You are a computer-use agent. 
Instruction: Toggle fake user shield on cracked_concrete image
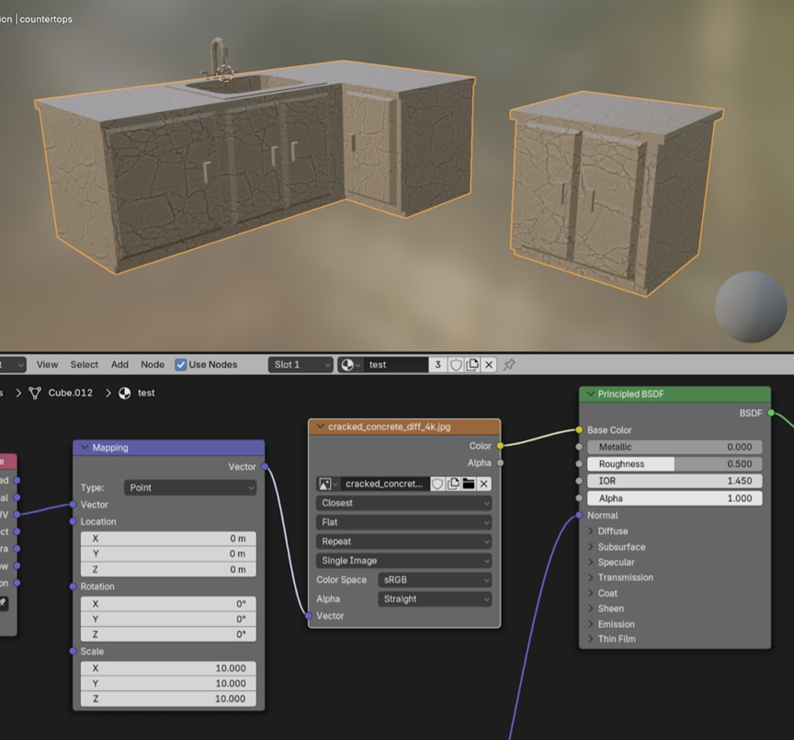(x=437, y=484)
